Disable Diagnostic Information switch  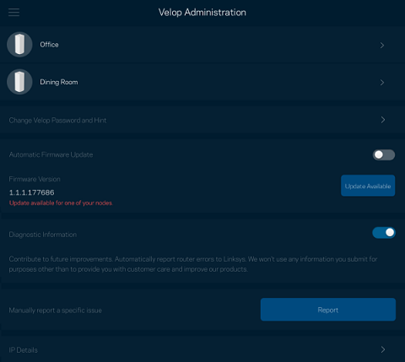[x=384, y=233]
